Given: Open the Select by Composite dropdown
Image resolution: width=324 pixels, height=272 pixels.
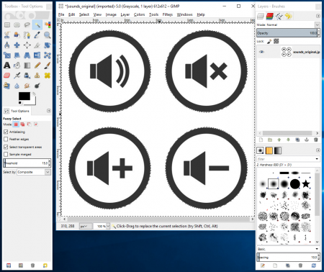Looking at the screenshot, I should [x=34, y=172].
